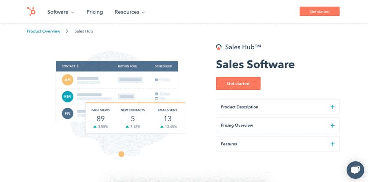Screen dimensions: 368x182
Task: Click the buying role tag in AH row
Action: coord(130,80)
